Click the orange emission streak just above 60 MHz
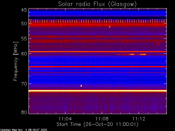The image size is (175, 131). (132, 54)
